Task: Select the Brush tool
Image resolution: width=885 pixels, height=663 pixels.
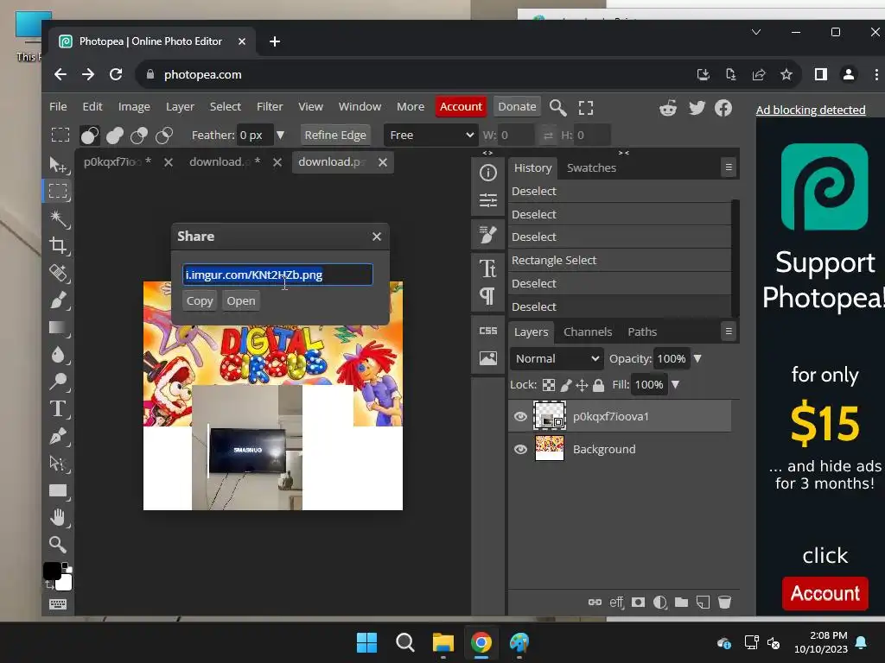Action: pos(58,300)
